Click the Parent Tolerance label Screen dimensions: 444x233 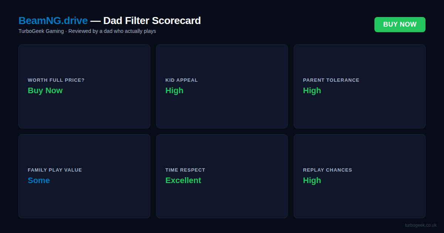[x=331, y=80]
